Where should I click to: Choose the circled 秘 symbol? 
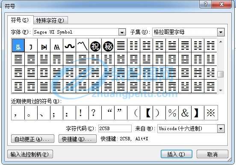click(x=108, y=46)
